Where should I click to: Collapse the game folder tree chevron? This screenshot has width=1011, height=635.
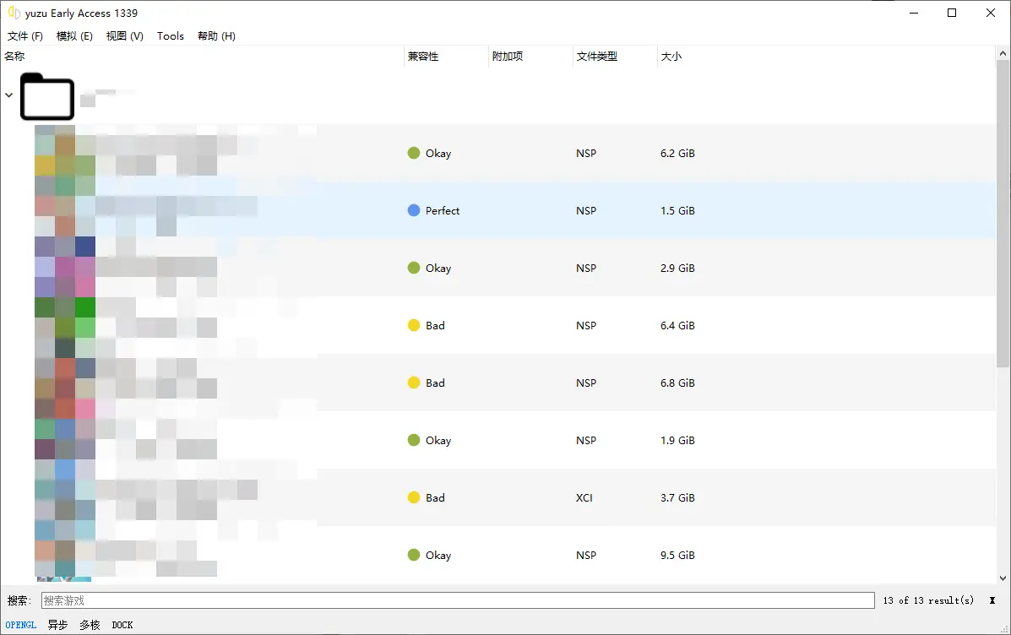pos(8,95)
